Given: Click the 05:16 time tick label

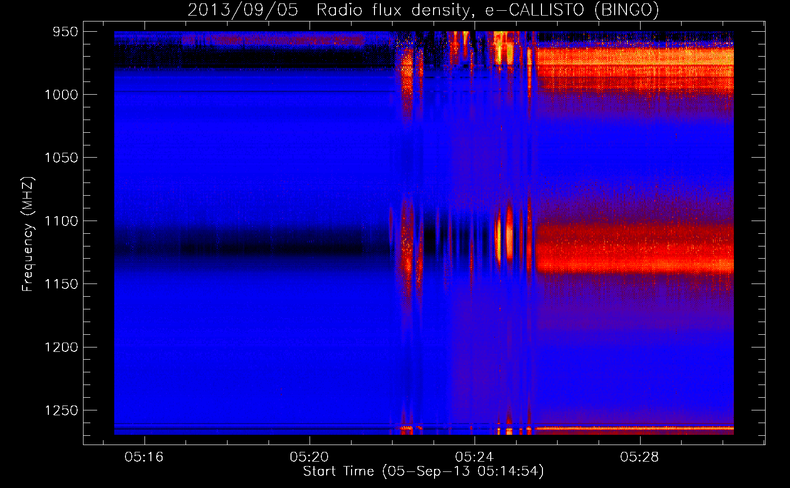Looking at the screenshot, I should [x=144, y=457].
